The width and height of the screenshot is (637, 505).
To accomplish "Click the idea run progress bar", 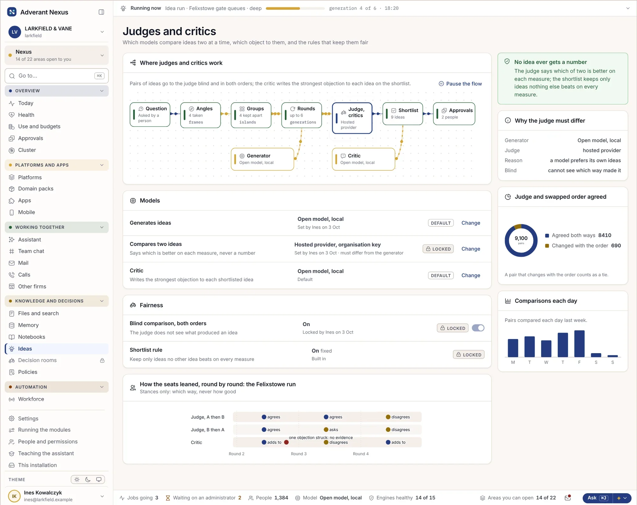I will pos(295,8).
